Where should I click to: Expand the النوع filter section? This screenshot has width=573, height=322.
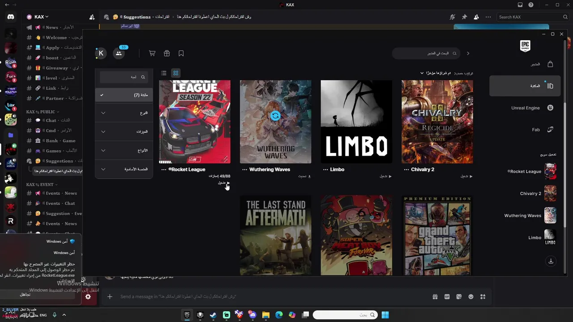(x=124, y=113)
